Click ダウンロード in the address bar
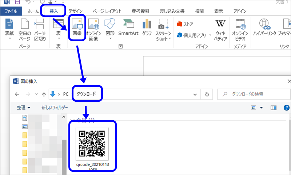291x175 pixels. [x=86, y=94]
